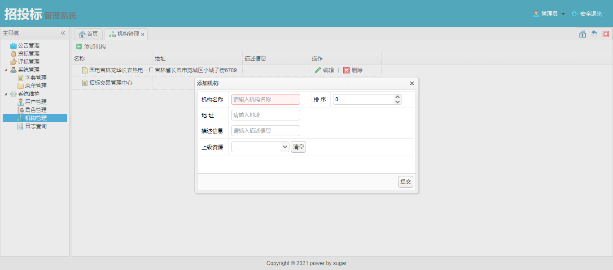
Task: Click the 系统管理 user icon
Action: coord(13,69)
